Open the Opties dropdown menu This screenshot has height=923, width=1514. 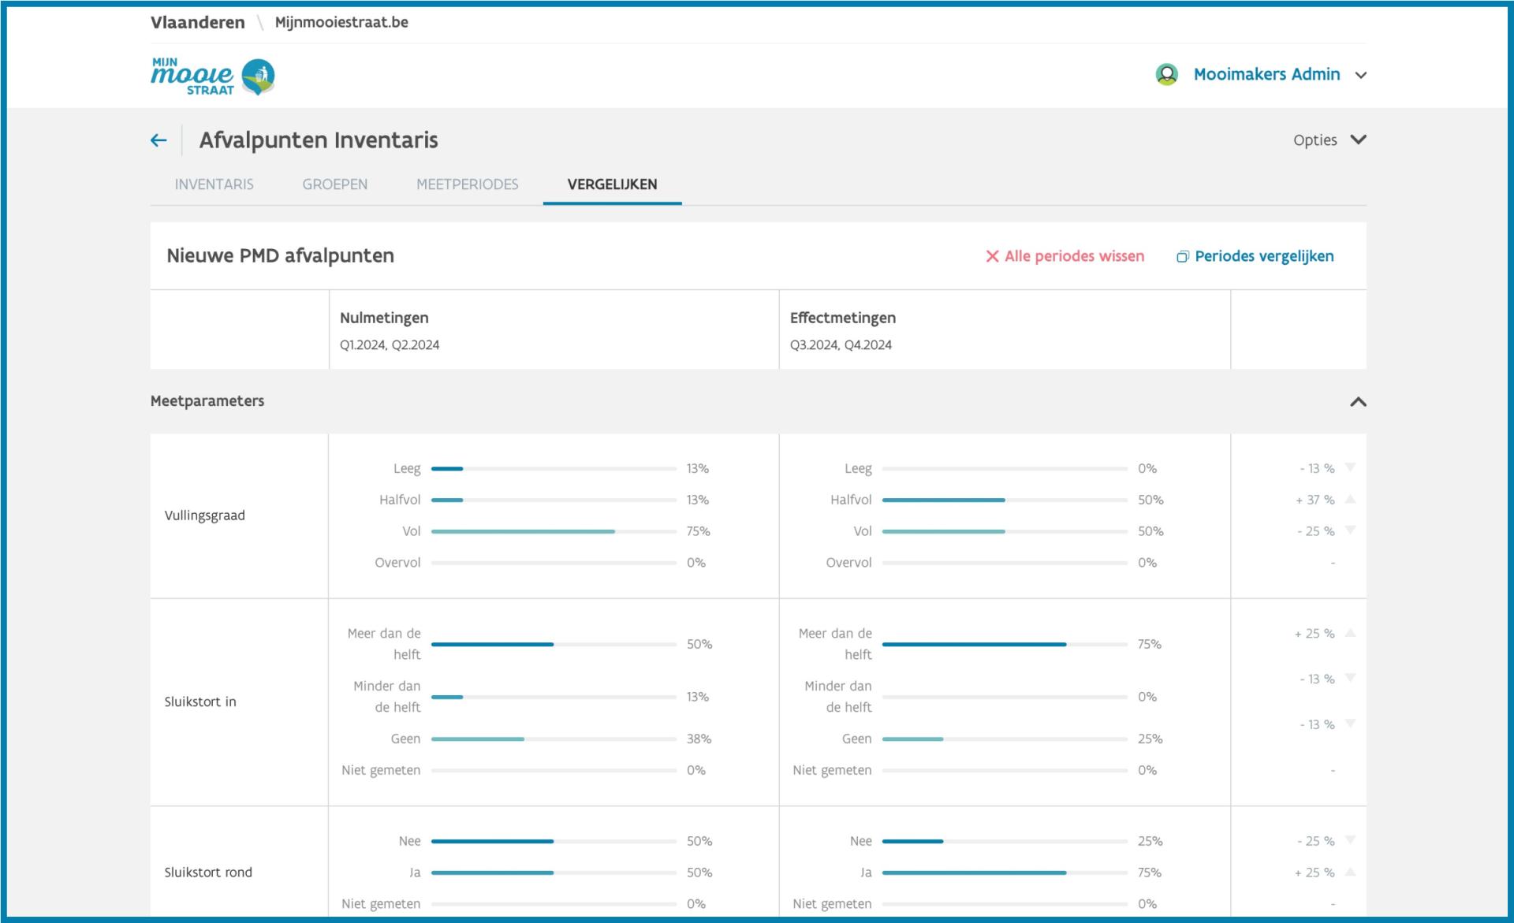tap(1329, 140)
